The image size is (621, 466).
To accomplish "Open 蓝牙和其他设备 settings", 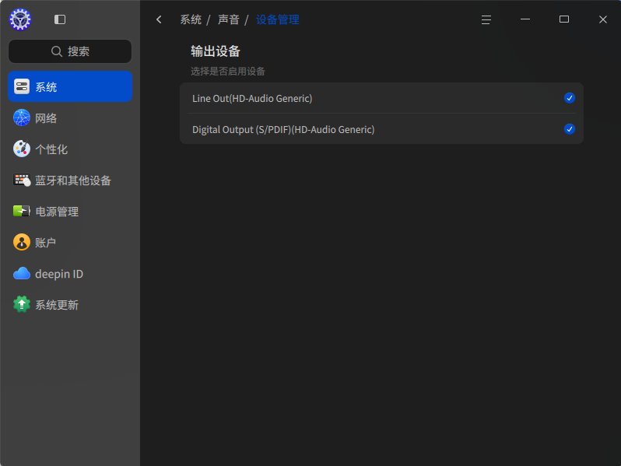I will (70, 180).
